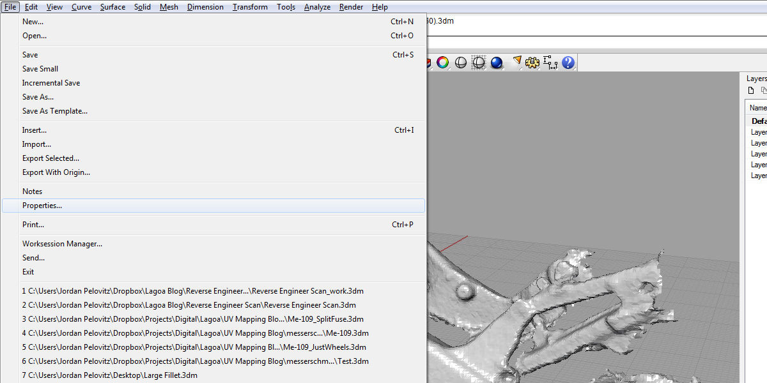Select the shaded sphere display icon

[x=460, y=63]
